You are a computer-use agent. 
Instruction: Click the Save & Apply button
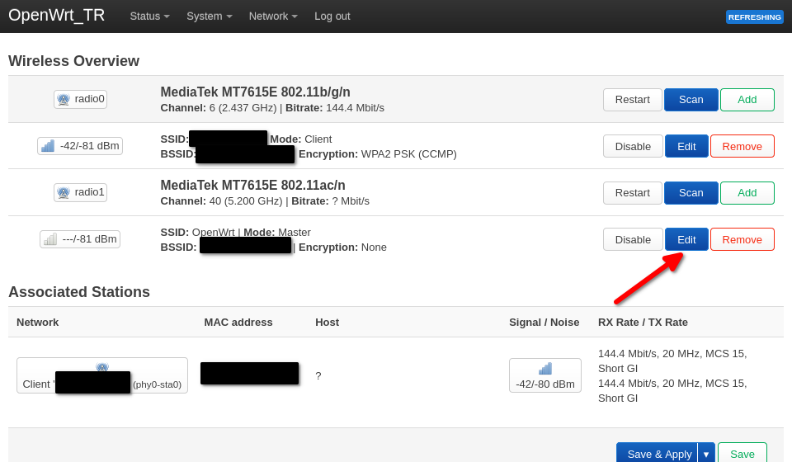pos(659,454)
